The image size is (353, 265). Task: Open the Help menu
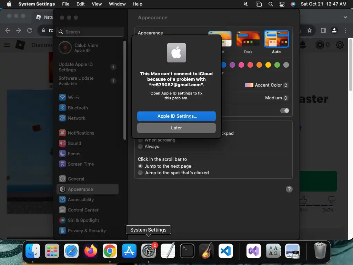click(x=137, y=4)
